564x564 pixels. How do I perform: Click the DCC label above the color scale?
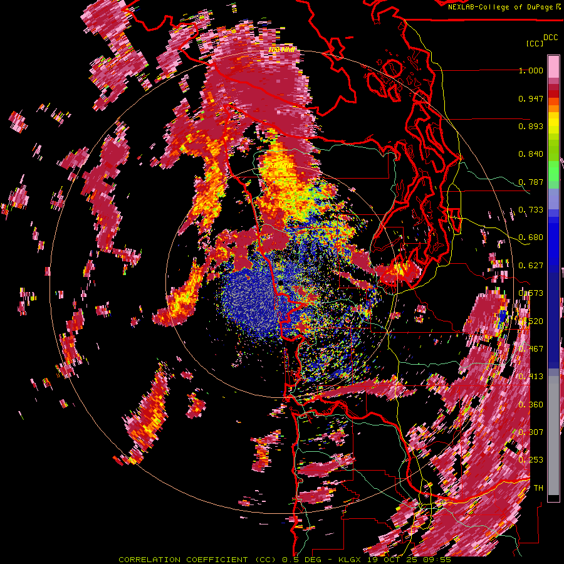click(x=550, y=38)
